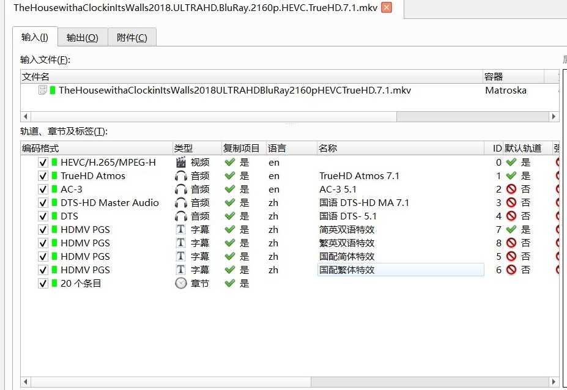The image size is (567, 390).
Task: Click the clock icon of chapters row
Action: tap(181, 283)
